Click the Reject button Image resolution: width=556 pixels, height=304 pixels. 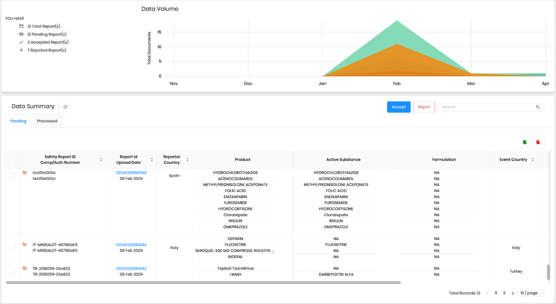click(424, 107)
